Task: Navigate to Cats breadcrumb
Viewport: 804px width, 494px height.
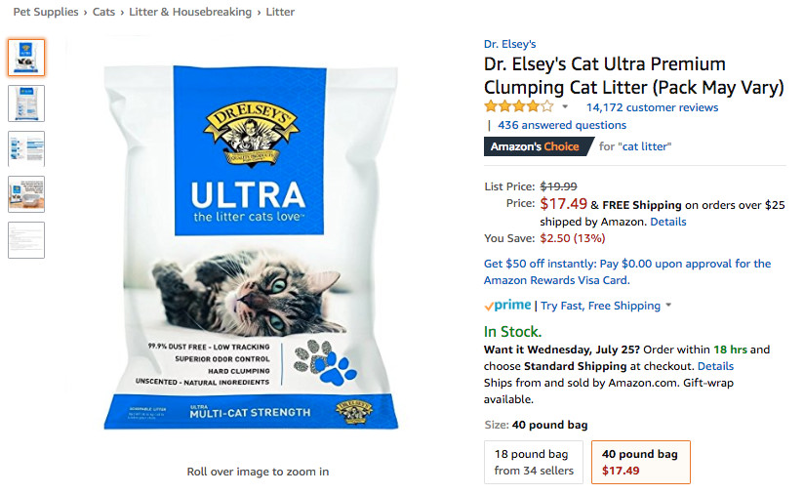Action: 103,12
